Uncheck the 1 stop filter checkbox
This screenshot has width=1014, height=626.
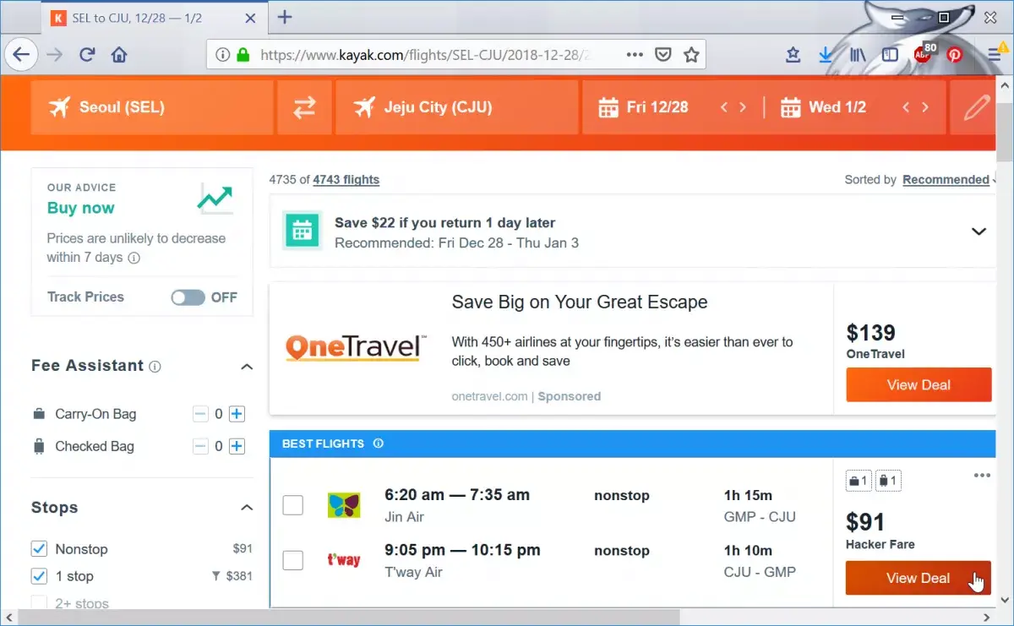[x=39, y=576]
